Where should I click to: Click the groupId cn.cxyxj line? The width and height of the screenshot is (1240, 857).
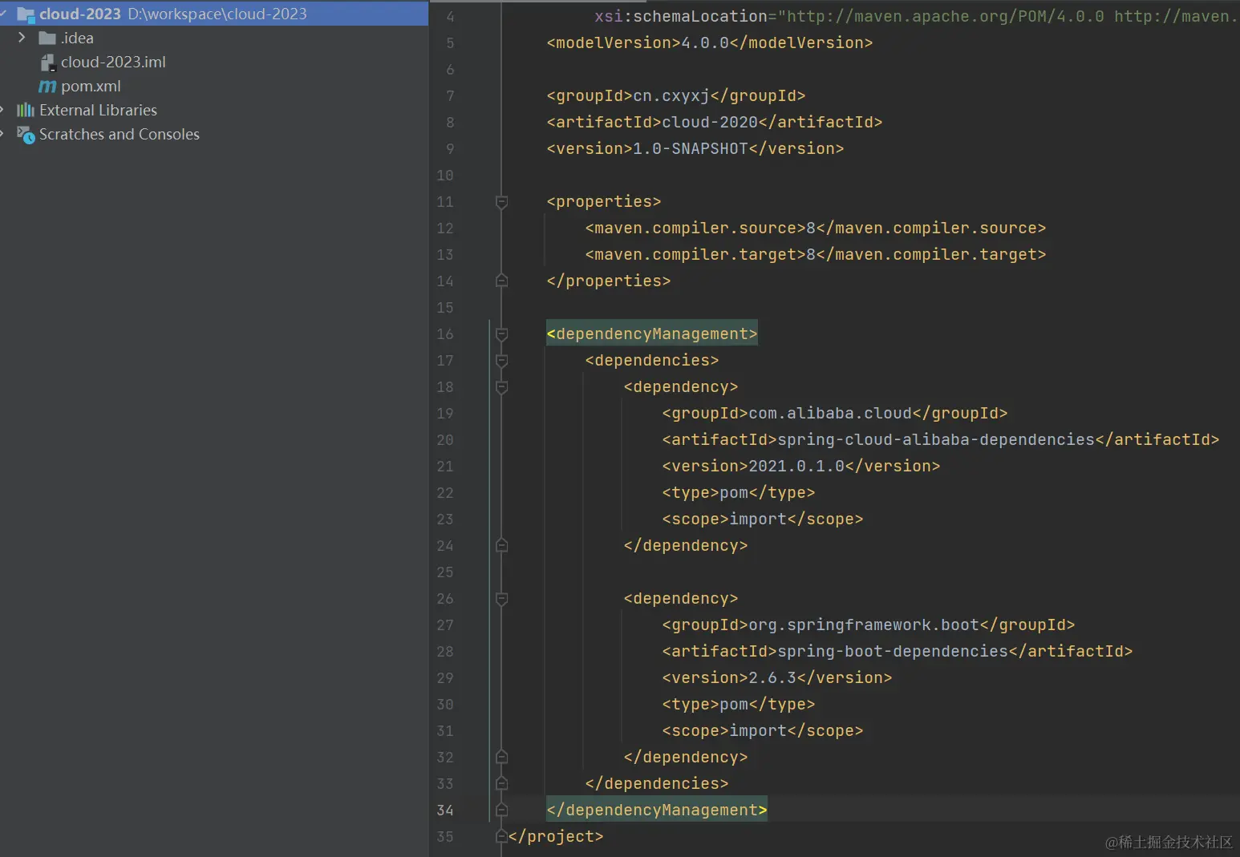click(x=675, y=95)
